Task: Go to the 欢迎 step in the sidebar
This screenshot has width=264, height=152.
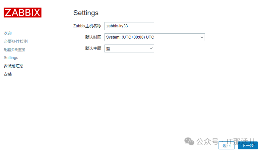Action: [x=8, y=33]
